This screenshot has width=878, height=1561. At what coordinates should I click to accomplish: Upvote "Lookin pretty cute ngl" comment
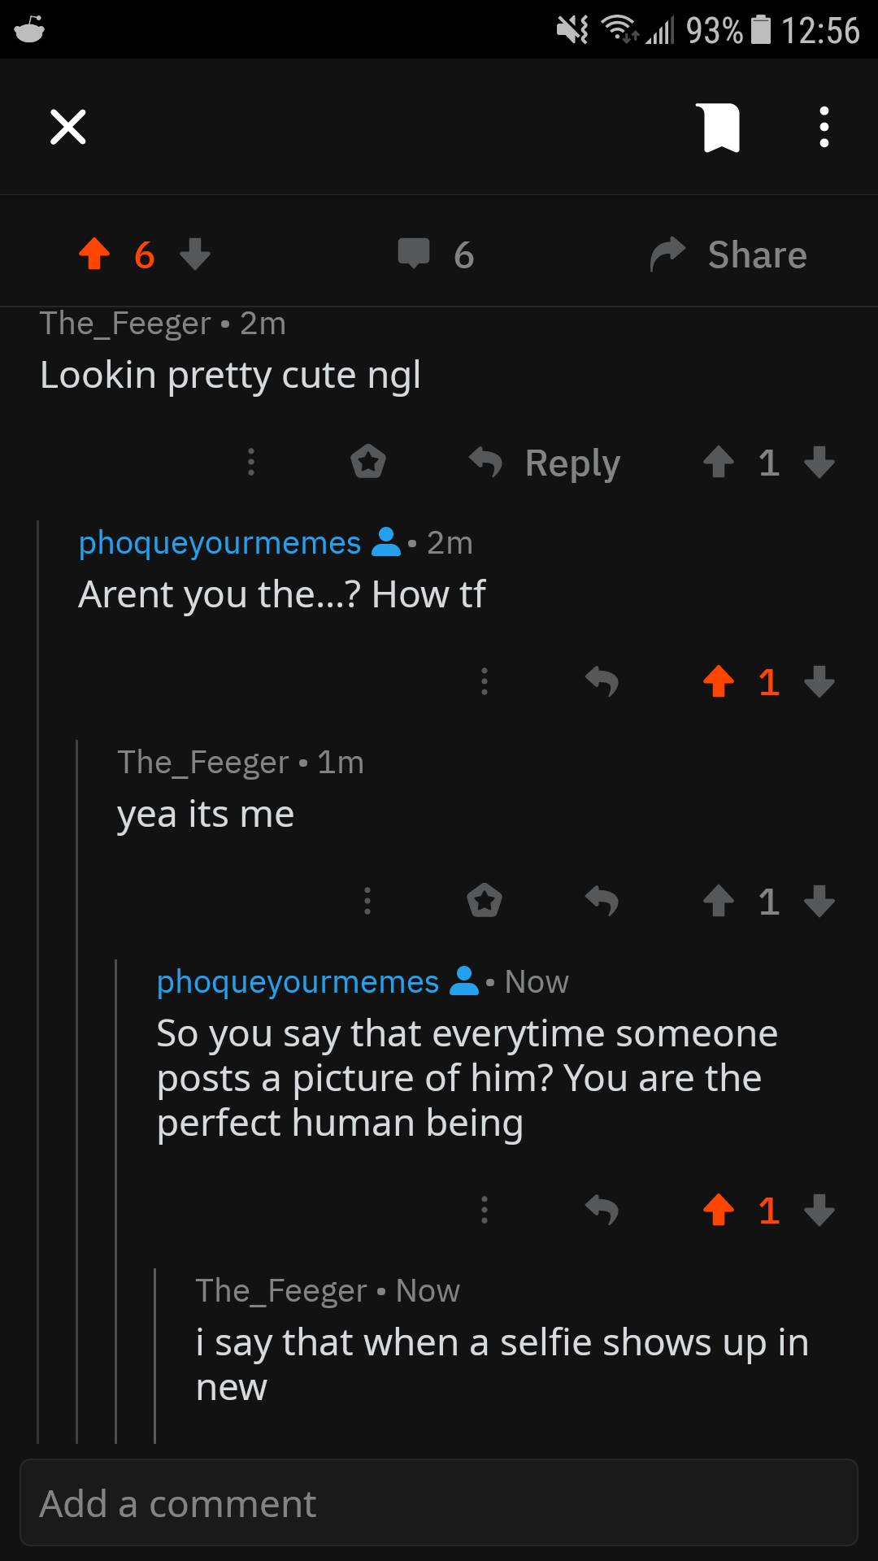pyautogui.click(x=719, y=462)
